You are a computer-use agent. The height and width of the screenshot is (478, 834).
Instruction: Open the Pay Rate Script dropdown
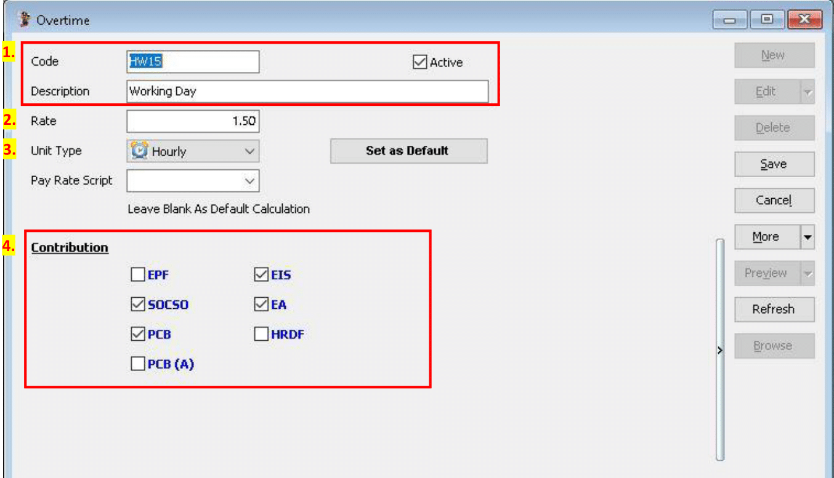point(249,181)
